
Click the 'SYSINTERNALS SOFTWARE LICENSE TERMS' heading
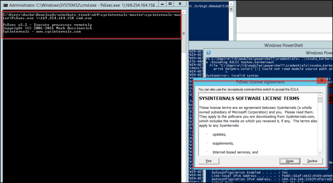[249, 98]
